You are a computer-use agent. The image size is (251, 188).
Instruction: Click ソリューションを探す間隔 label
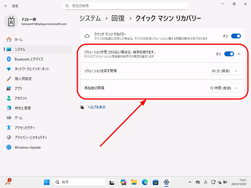[x=100, y=71]
